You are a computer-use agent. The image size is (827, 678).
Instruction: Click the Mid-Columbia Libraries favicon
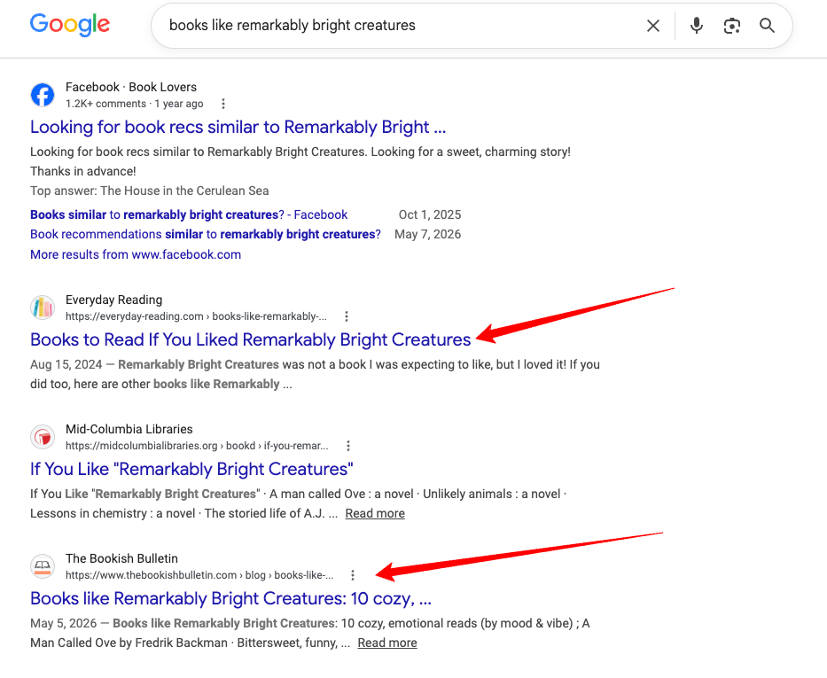click(43, 437)
